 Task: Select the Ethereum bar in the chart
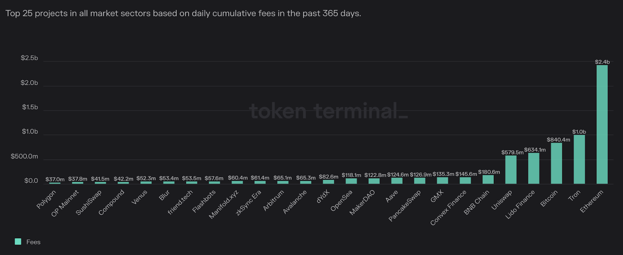(602, 124)
